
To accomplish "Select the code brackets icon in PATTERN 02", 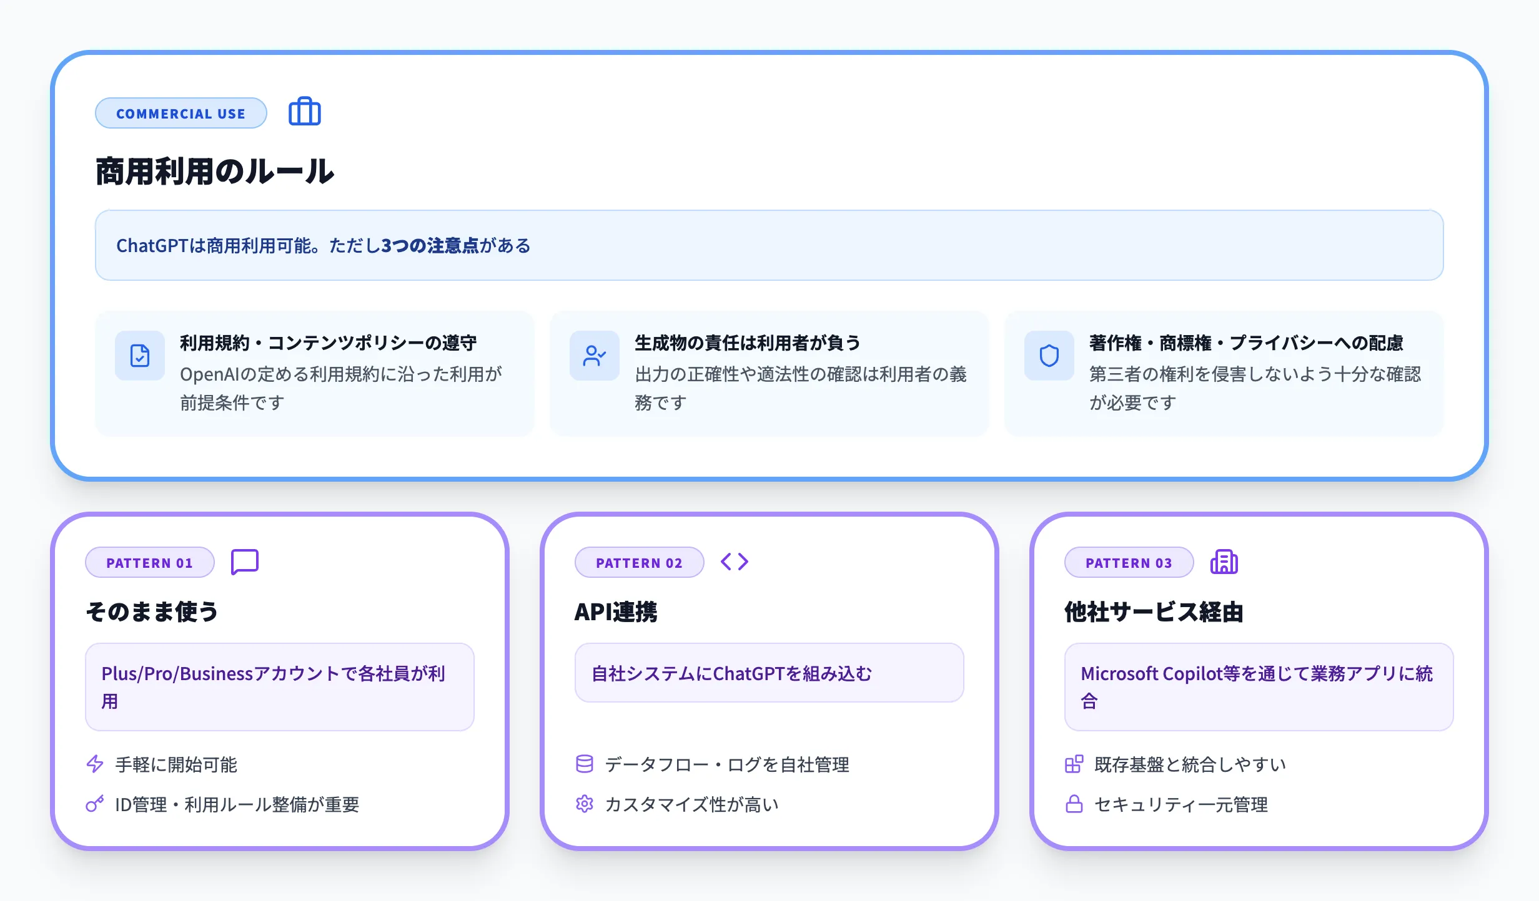I will pyautogui.click(x=734, y=562).
